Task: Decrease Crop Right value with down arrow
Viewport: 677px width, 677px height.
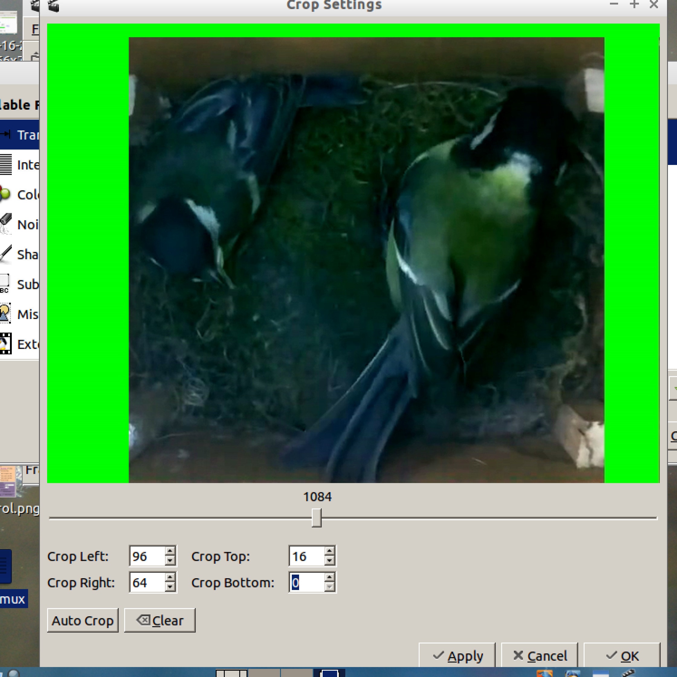Action: click(x=170, y=587)
